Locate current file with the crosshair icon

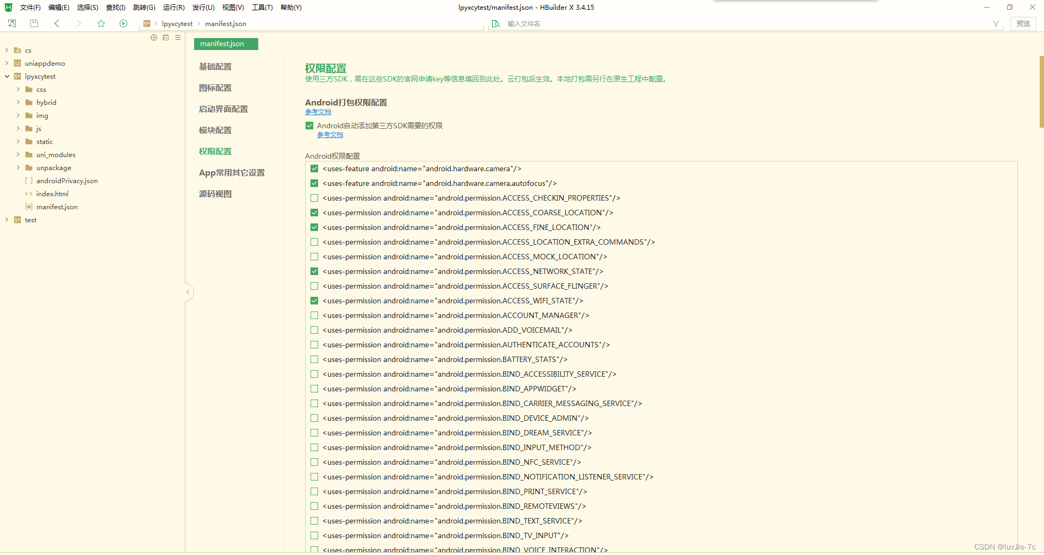point(154,38)
